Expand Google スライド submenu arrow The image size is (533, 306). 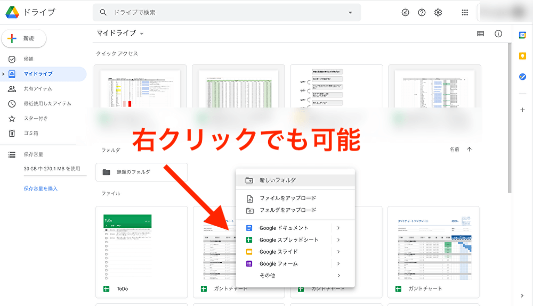(338, 252)
